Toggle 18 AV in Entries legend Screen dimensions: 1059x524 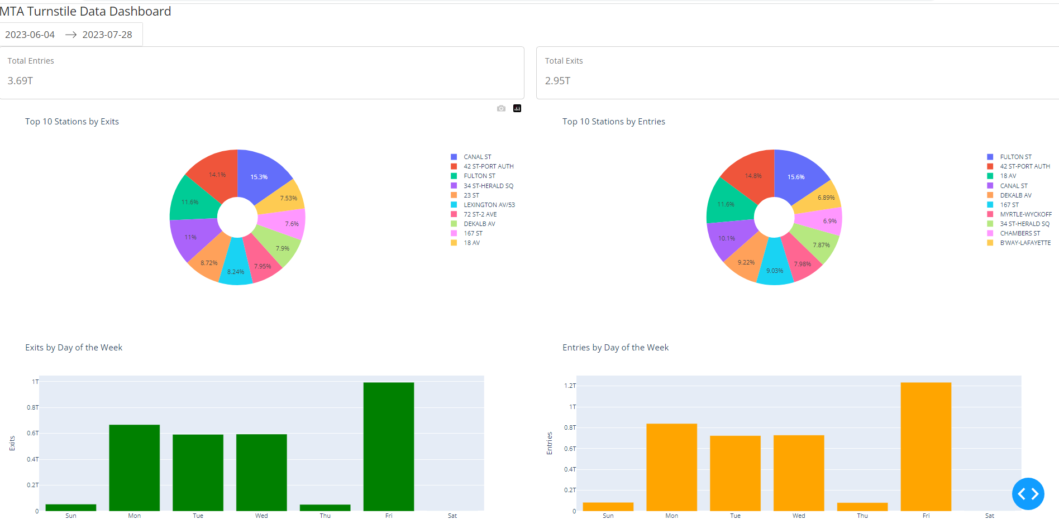(x=1002, y=176)
